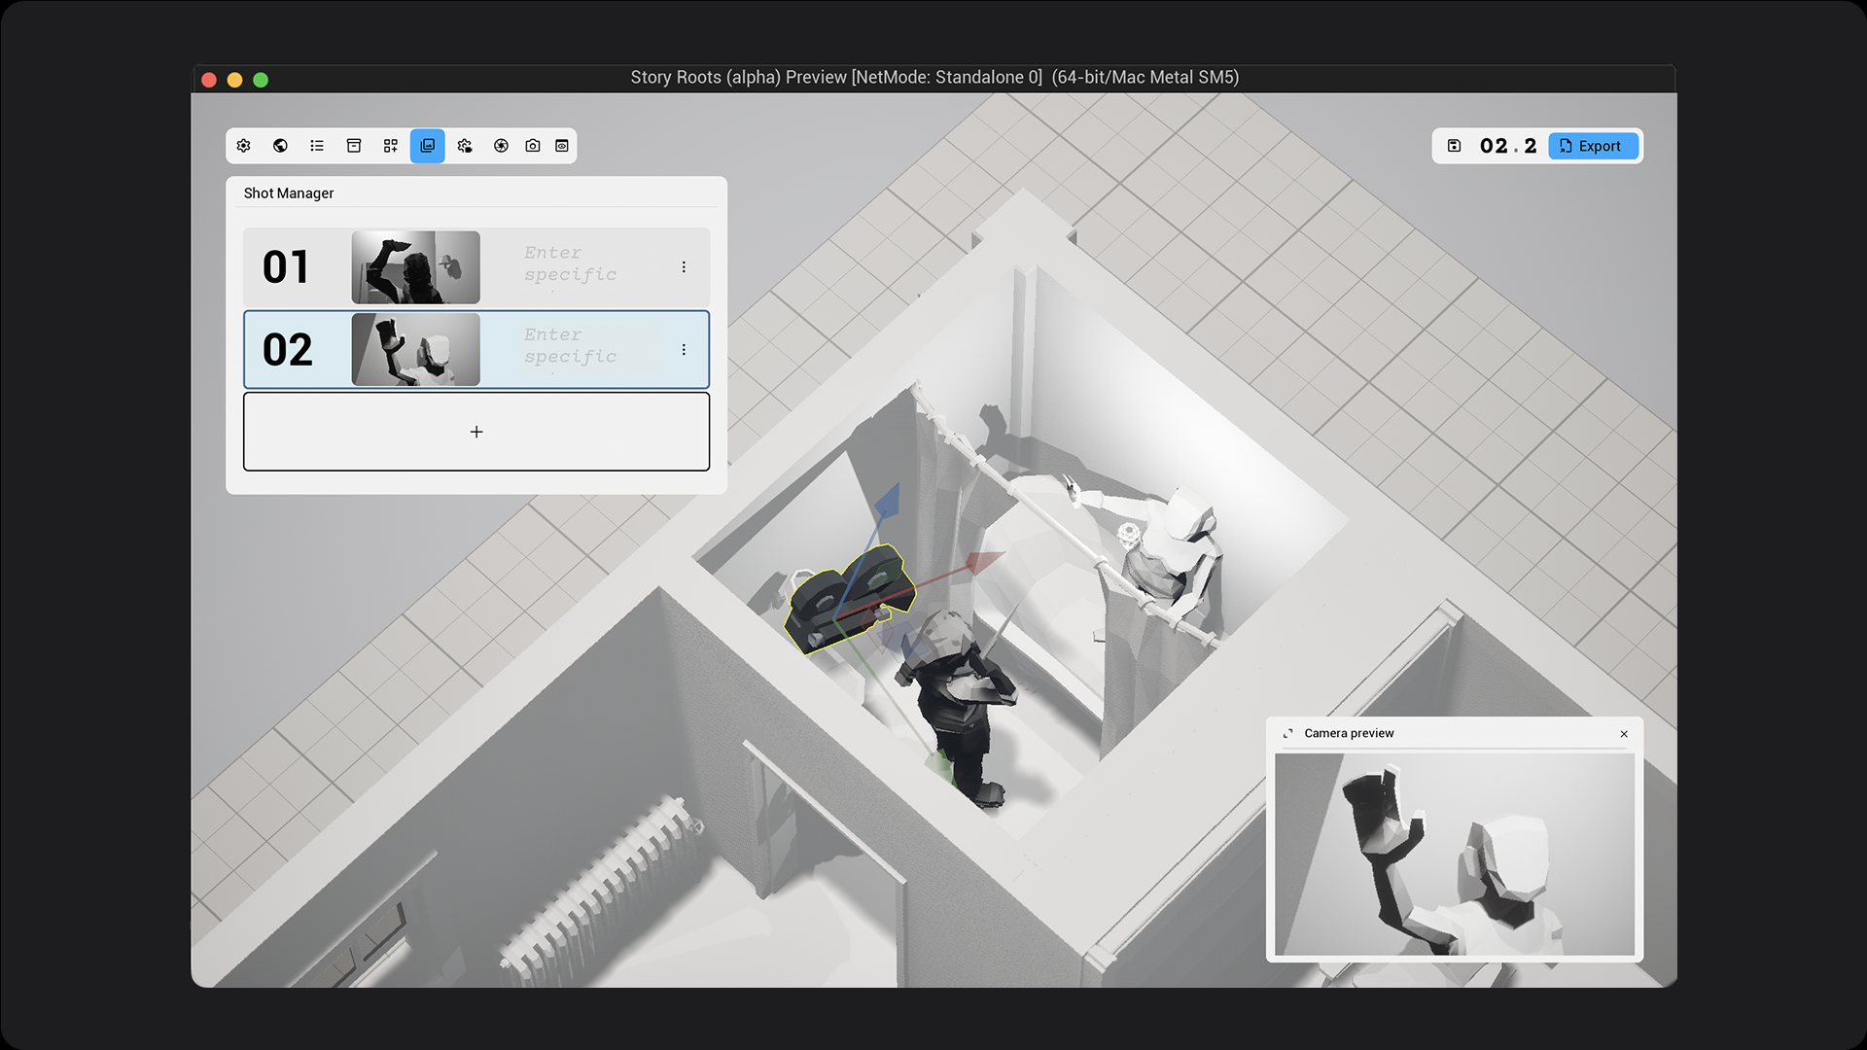1867x1050 pixels.
Task: Open options menu for shot 01
Action: [x=684, y=266]
